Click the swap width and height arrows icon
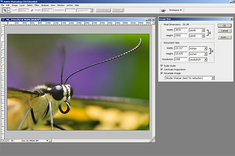This screenshot has height=156, width=235. [x=31, y=11]
